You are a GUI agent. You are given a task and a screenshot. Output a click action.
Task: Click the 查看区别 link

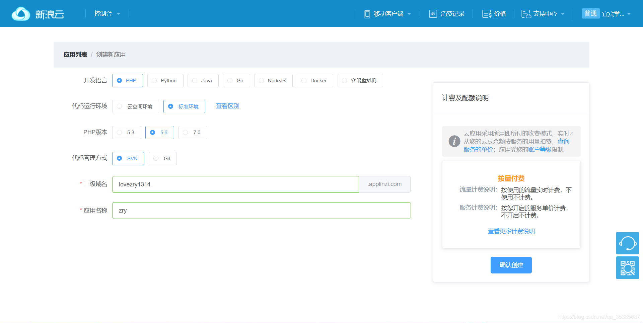227,106
